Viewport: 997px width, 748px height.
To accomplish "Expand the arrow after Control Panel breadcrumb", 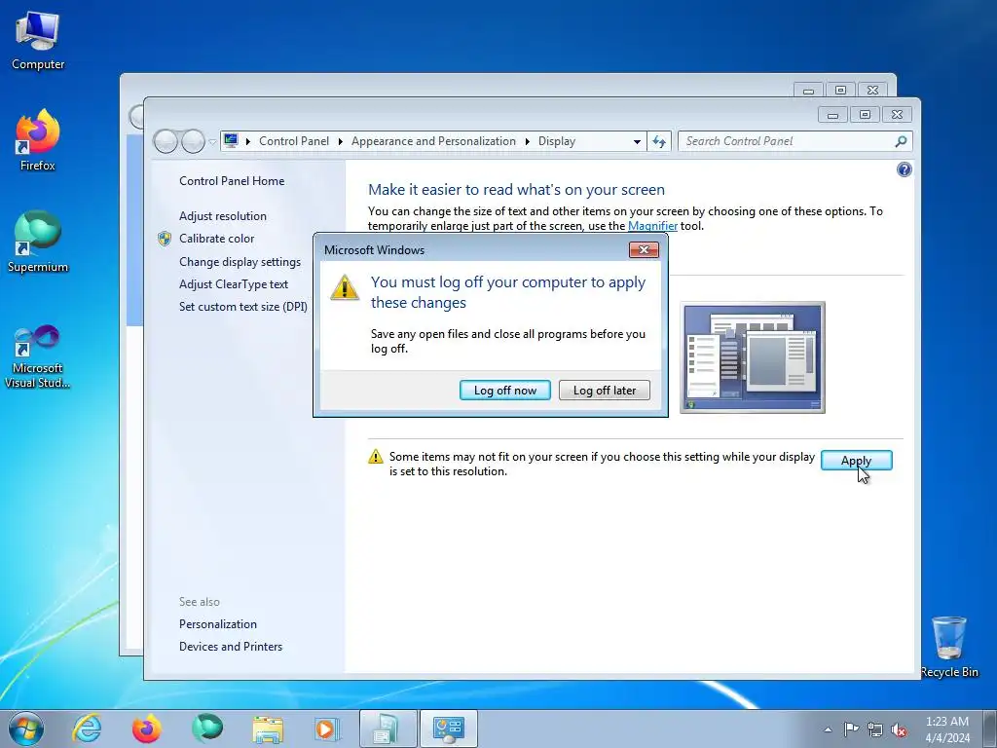I will (340, 141).
